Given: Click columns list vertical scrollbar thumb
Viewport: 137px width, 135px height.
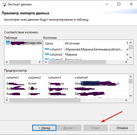Looking at the screenshot, I should [131, 47].
